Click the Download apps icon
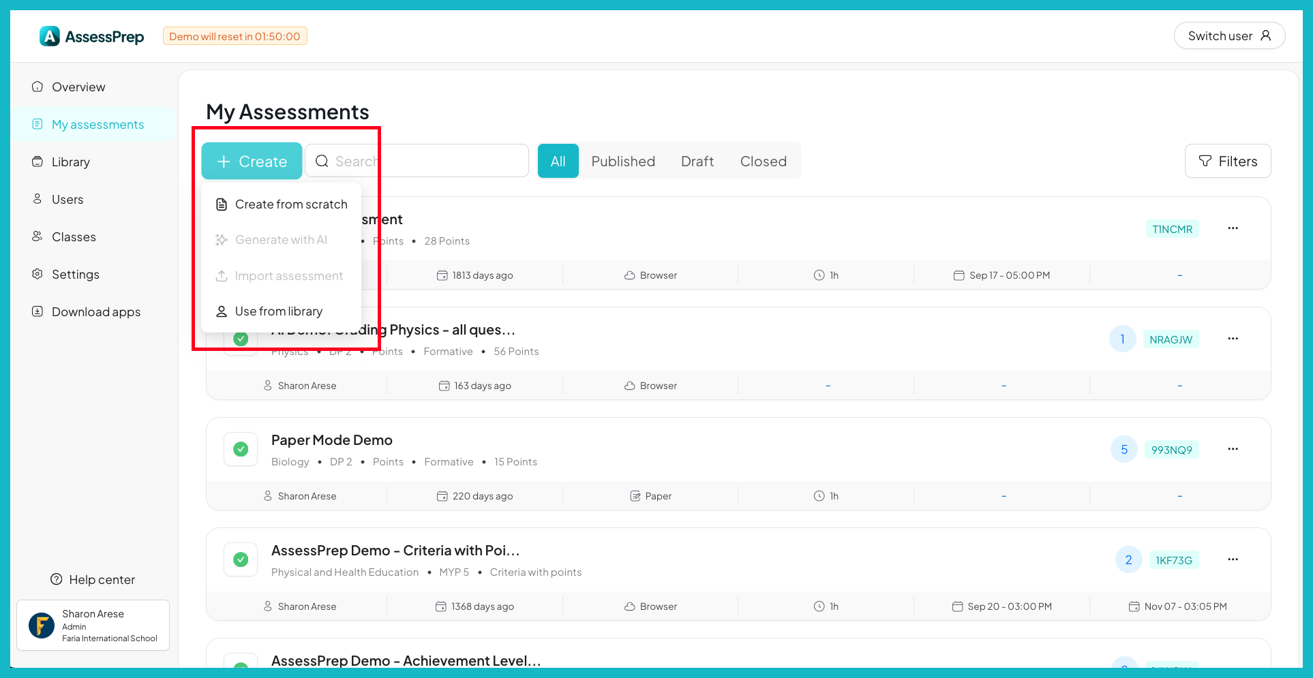1313x678 pixels. pyautogui.click(x=37, y=311)
